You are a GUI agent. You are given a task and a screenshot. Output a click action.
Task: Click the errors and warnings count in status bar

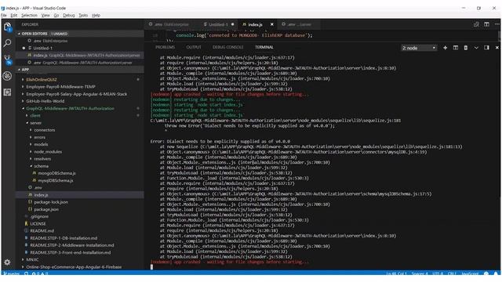point(40,273)
